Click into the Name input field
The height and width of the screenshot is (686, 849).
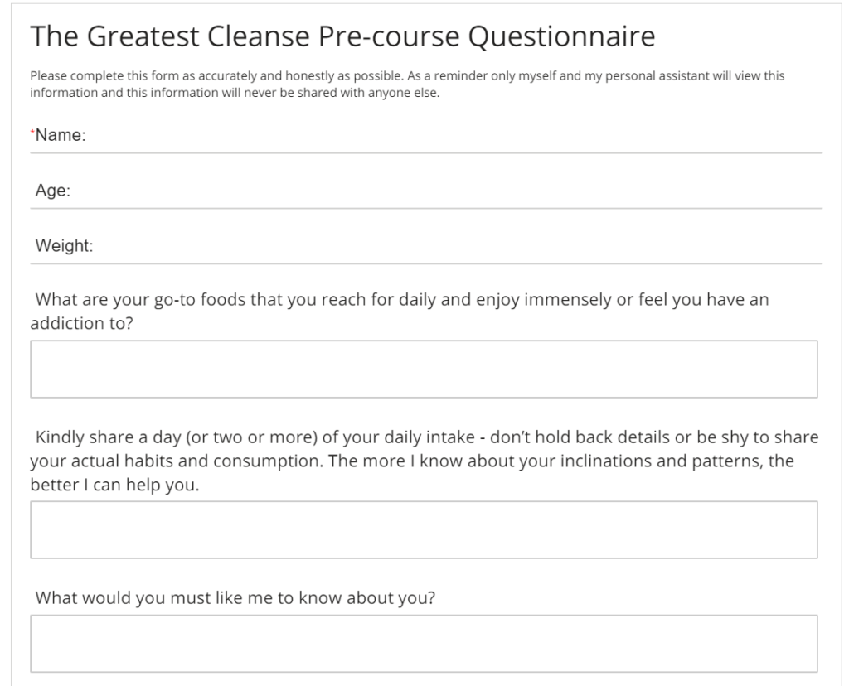pos(426,135)
